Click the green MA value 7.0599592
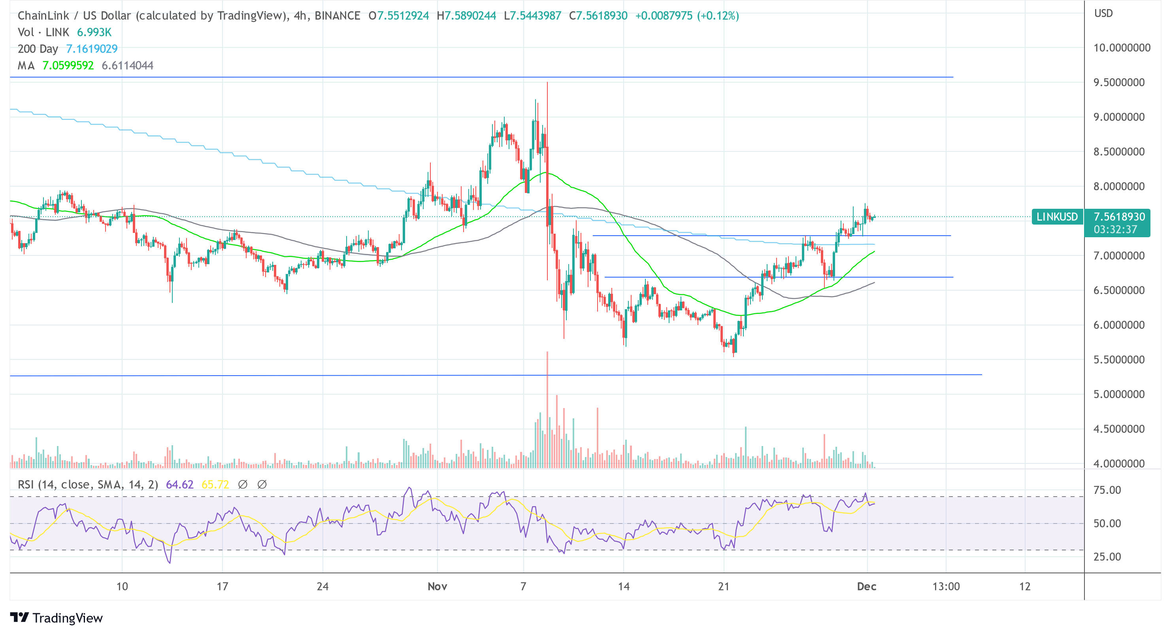The height and width of the screenshot is (635, 1171). tap(68, 66)
